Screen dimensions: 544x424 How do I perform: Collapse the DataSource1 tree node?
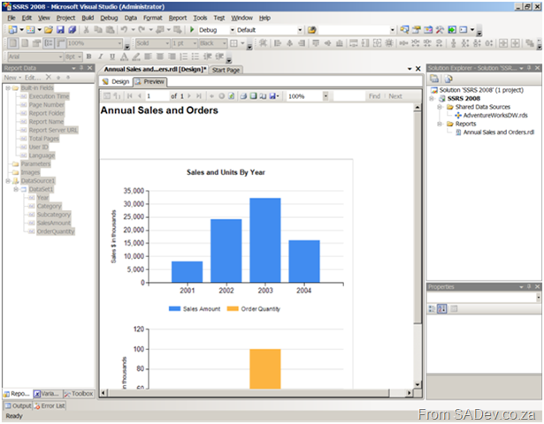pyautogui.click(x=8, y=181)
